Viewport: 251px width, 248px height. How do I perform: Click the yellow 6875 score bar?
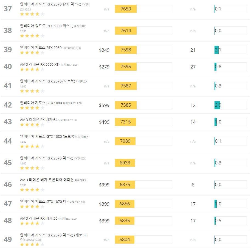click(125, 184)
